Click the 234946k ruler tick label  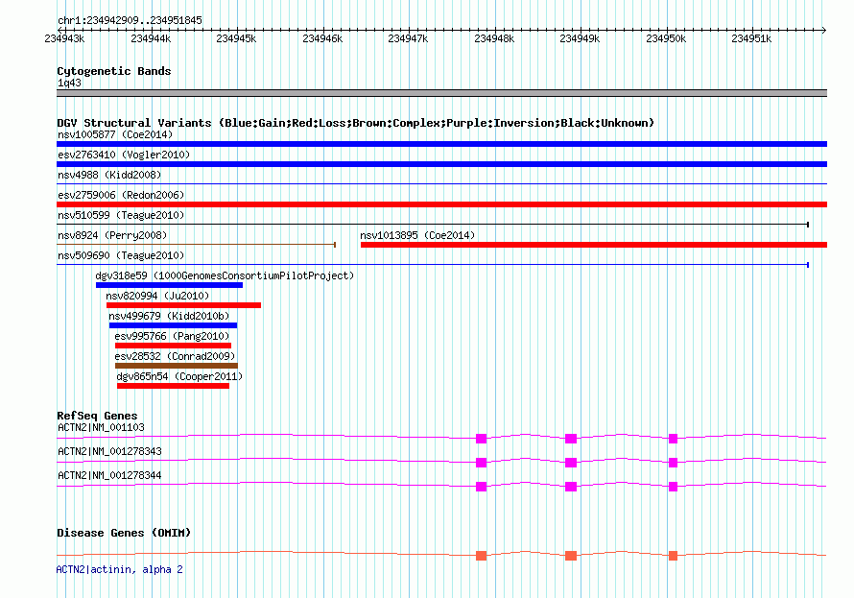click(x=322, y=38)
